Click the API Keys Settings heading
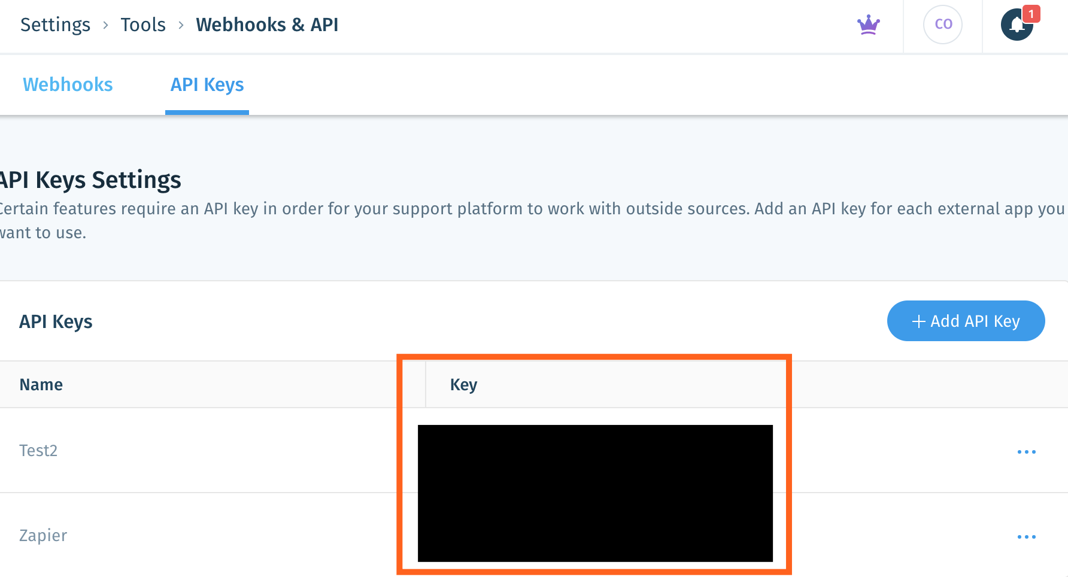 click(91, 180)
